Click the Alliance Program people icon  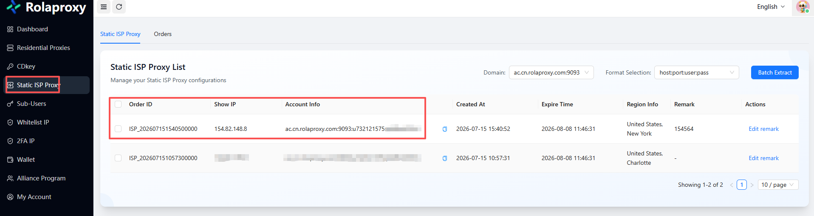point(10,178)
